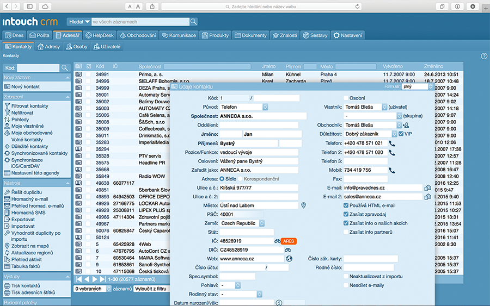This screenshot has width=490, height=306.
Task: Open the Osoby sub-tab
Action: point(76,47)
